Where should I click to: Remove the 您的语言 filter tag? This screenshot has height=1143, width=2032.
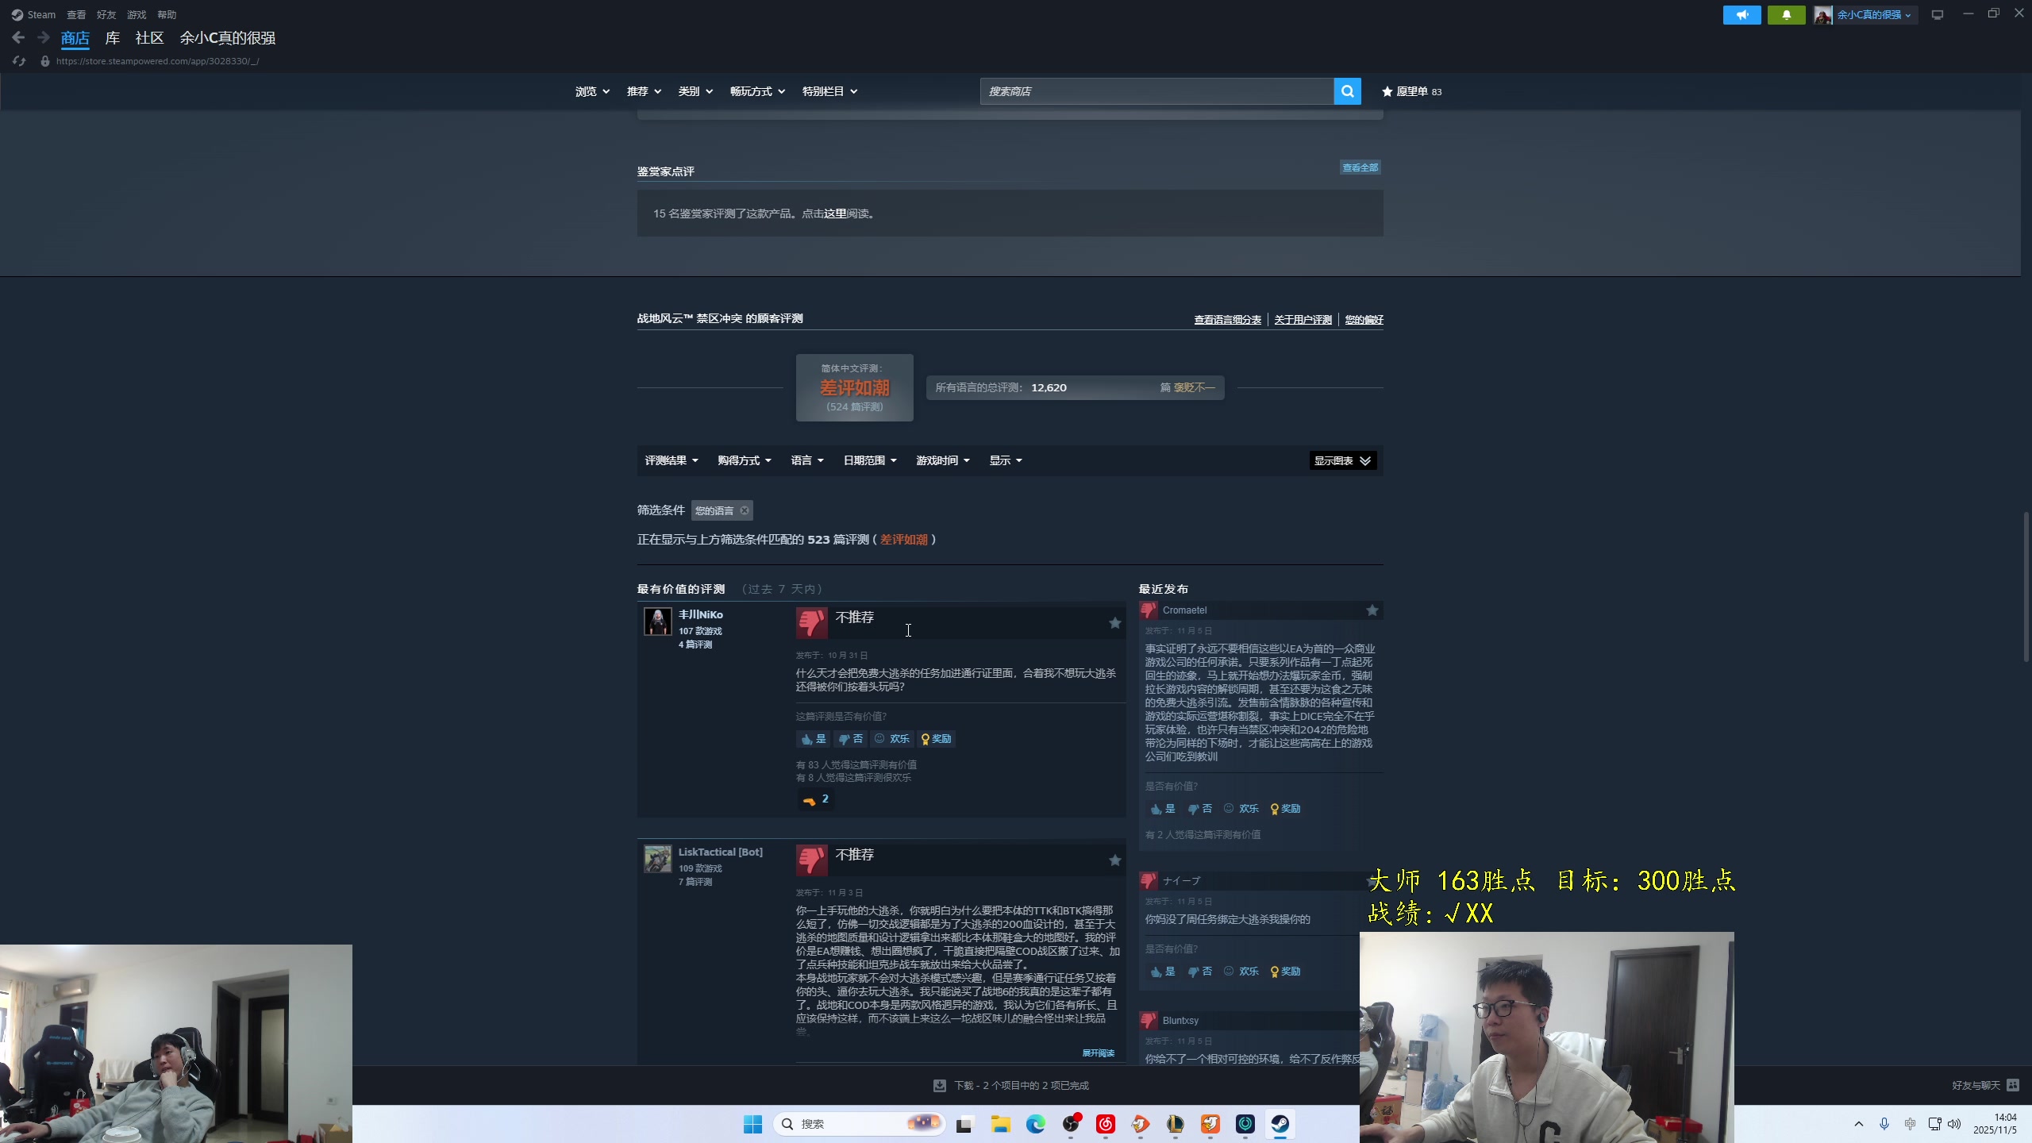pyautogui.click(x=745, y=510)
